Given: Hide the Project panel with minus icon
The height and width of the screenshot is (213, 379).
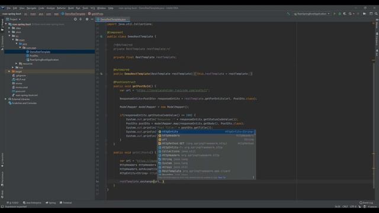Looking at the screenshot, I should click(x=92, y=19).
